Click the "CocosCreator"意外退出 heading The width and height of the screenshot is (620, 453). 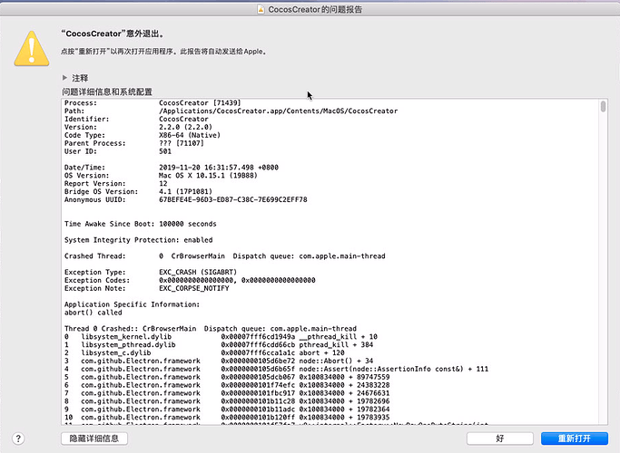click(113, 34)
